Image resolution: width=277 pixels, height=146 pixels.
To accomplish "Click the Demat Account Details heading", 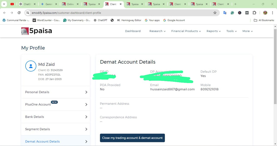I will (128, 62).
